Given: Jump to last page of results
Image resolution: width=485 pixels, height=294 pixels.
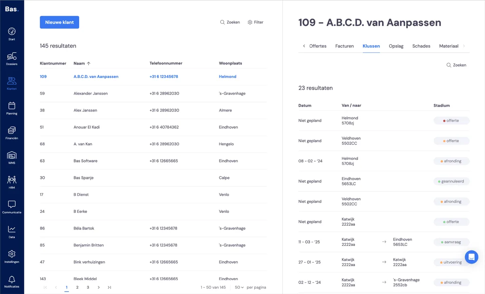Looking at the screenshot, I should [x=110, y=288].
